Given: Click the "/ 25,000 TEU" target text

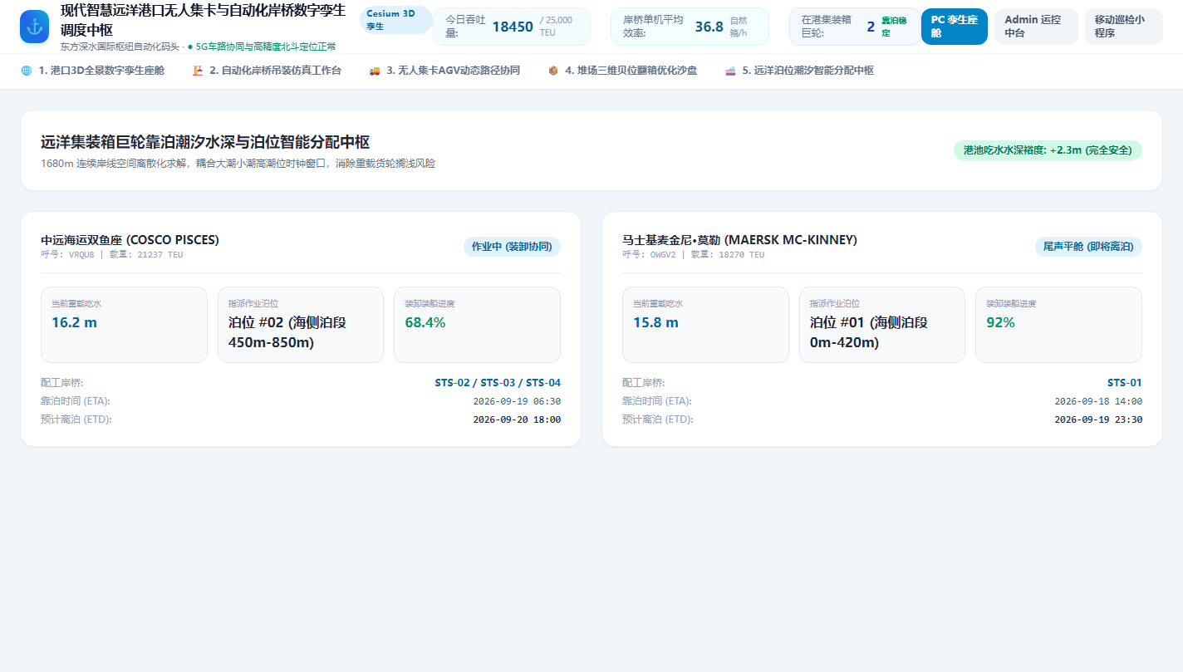Looking at the screenshot, I should [557, 27].
